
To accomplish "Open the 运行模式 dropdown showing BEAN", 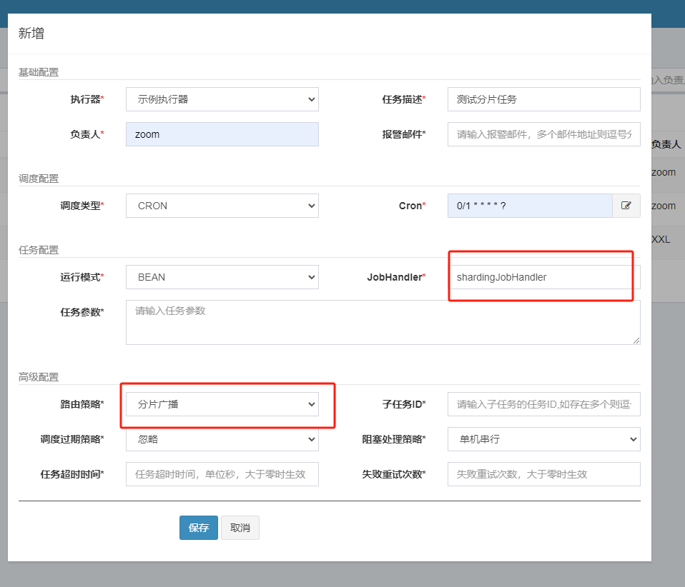I will click(222, 277).
